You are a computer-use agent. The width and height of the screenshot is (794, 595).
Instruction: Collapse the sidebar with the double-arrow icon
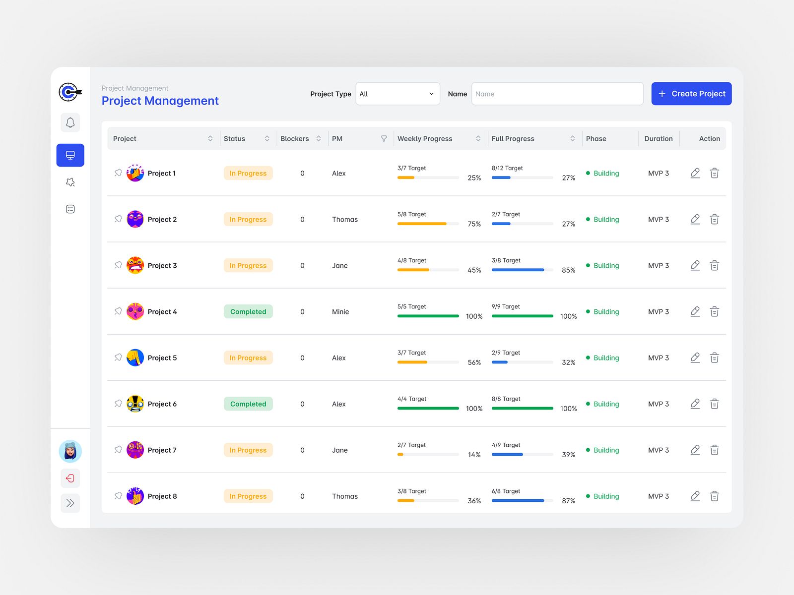70,503
